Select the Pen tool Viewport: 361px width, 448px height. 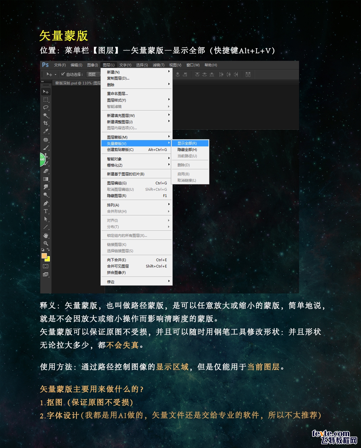coord(46,203)
